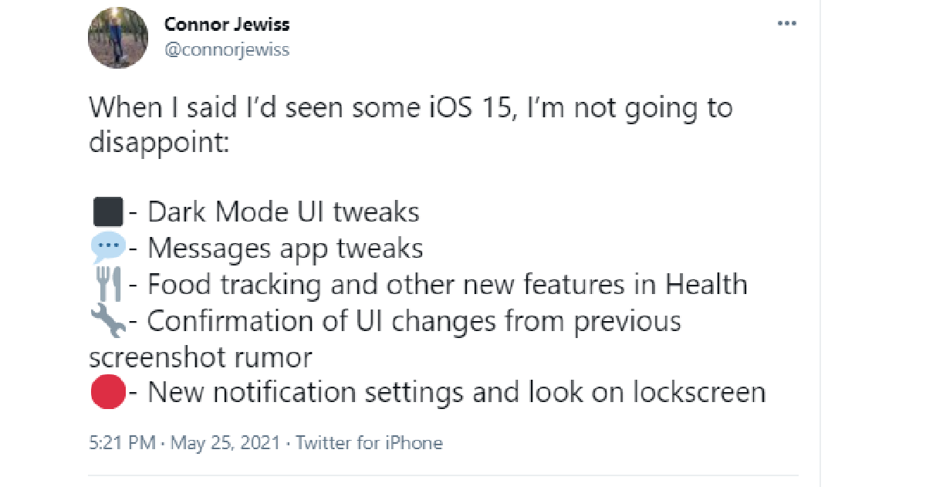The image size is (926, 487).
Task: Open the Connor Jewiss display name link
Action: (x=227, y=24)
